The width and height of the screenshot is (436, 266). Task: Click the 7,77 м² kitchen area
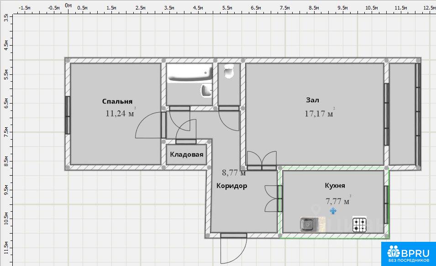(337, 201)
